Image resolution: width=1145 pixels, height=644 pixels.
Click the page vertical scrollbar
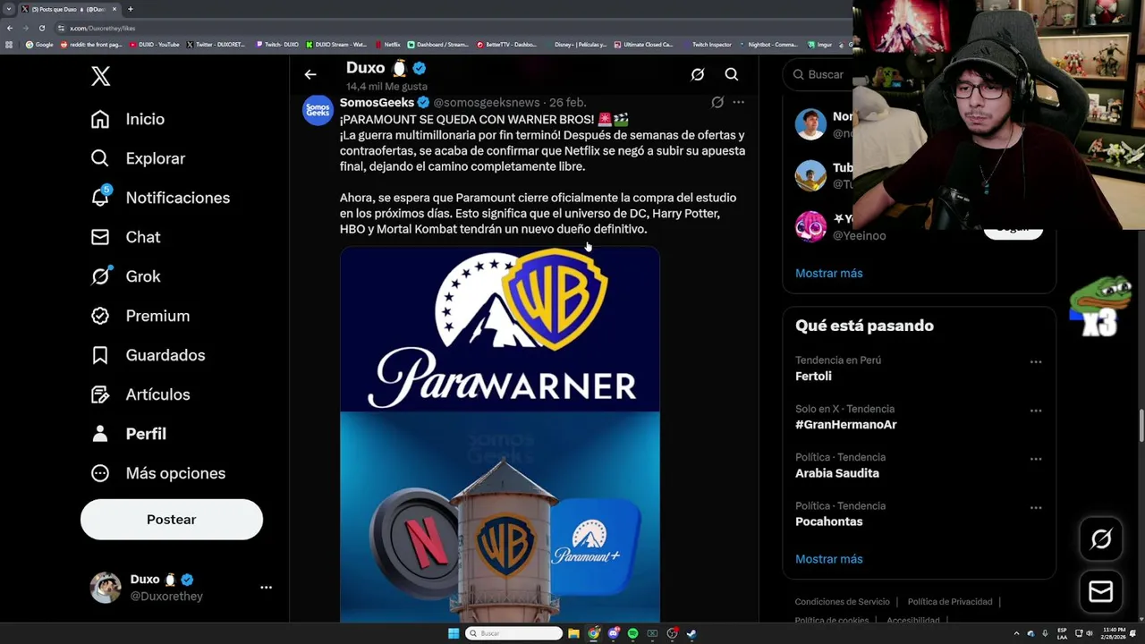coord(1141,425)
